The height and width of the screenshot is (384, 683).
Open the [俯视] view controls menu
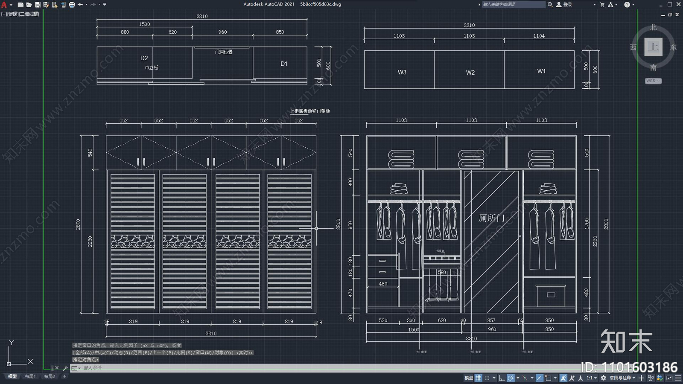(13, 14)
